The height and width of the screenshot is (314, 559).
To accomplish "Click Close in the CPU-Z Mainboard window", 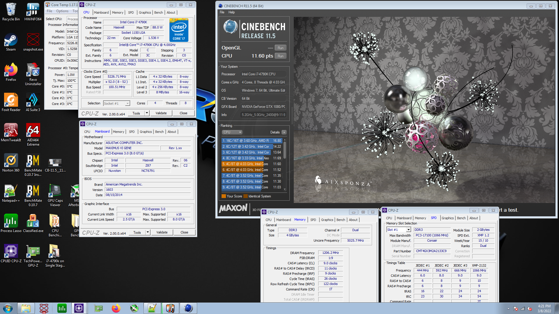I will point(184,232).
